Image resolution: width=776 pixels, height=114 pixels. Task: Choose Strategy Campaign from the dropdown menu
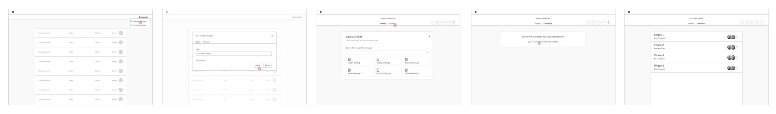[140, 21]
